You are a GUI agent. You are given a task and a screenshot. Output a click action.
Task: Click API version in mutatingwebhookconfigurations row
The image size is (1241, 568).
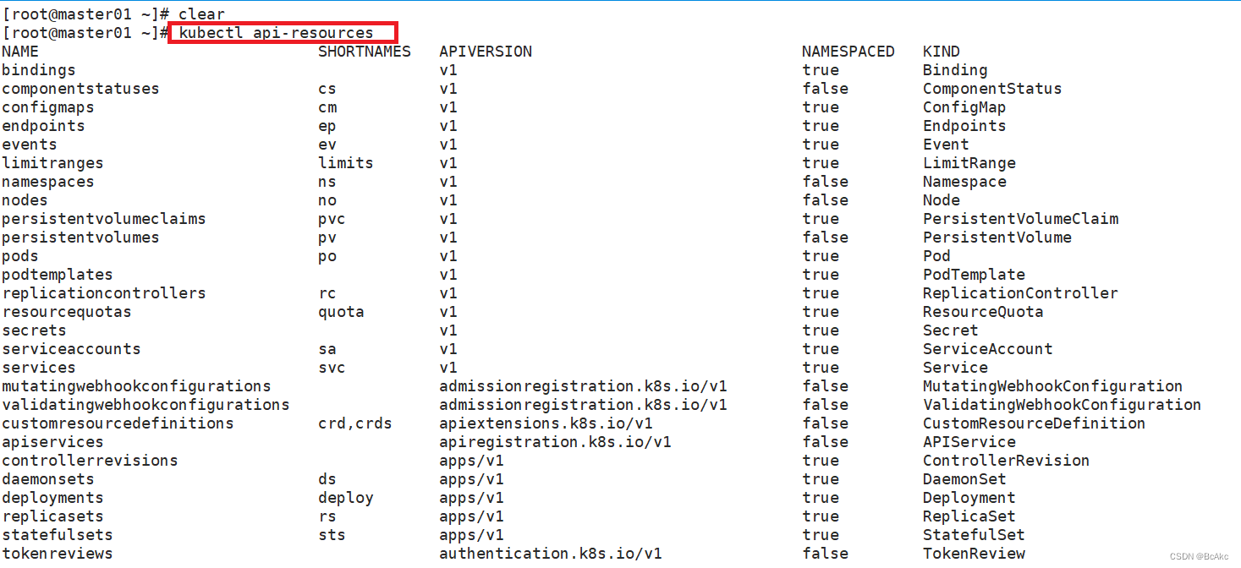coord(584,386)
